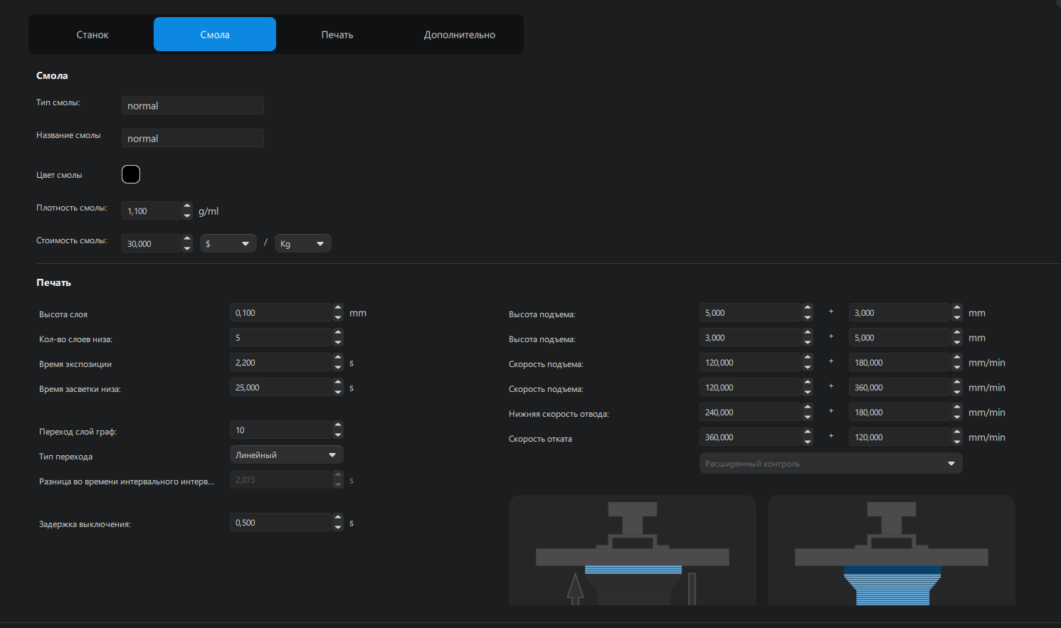This screenshot has width=1061, height=628.
Task: Expand the Расширенный контроль dropdown
Action: [x=830, y=464]
